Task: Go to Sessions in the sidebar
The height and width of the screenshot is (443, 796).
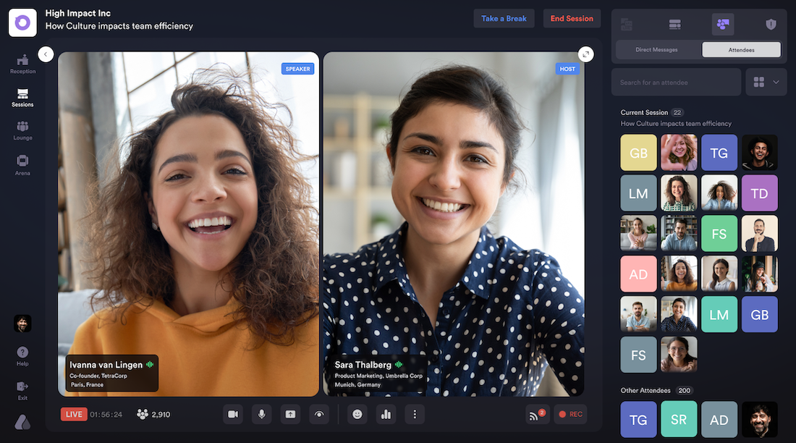Action: click(22, 97)
